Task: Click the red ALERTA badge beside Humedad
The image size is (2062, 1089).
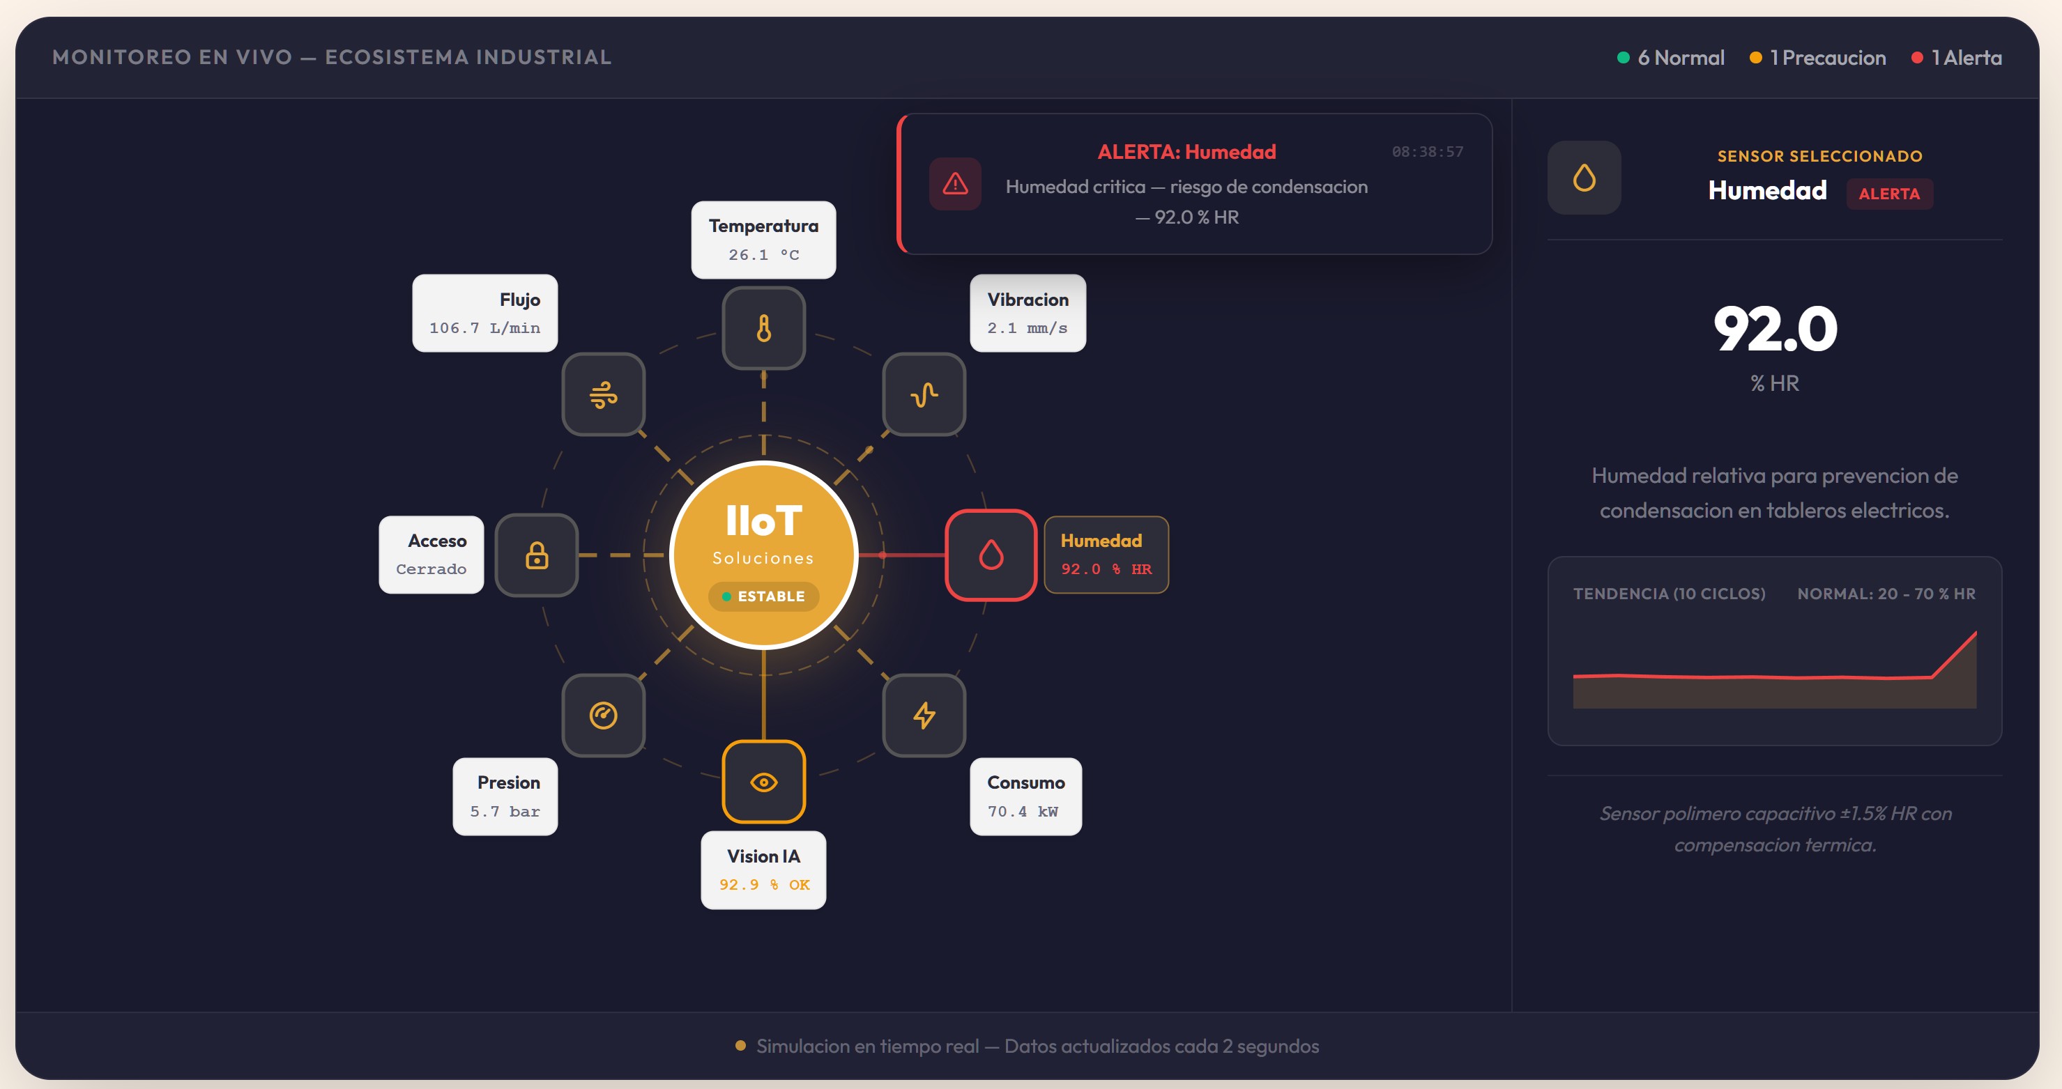Action: pyautogui.click(x=1889, y=194)
